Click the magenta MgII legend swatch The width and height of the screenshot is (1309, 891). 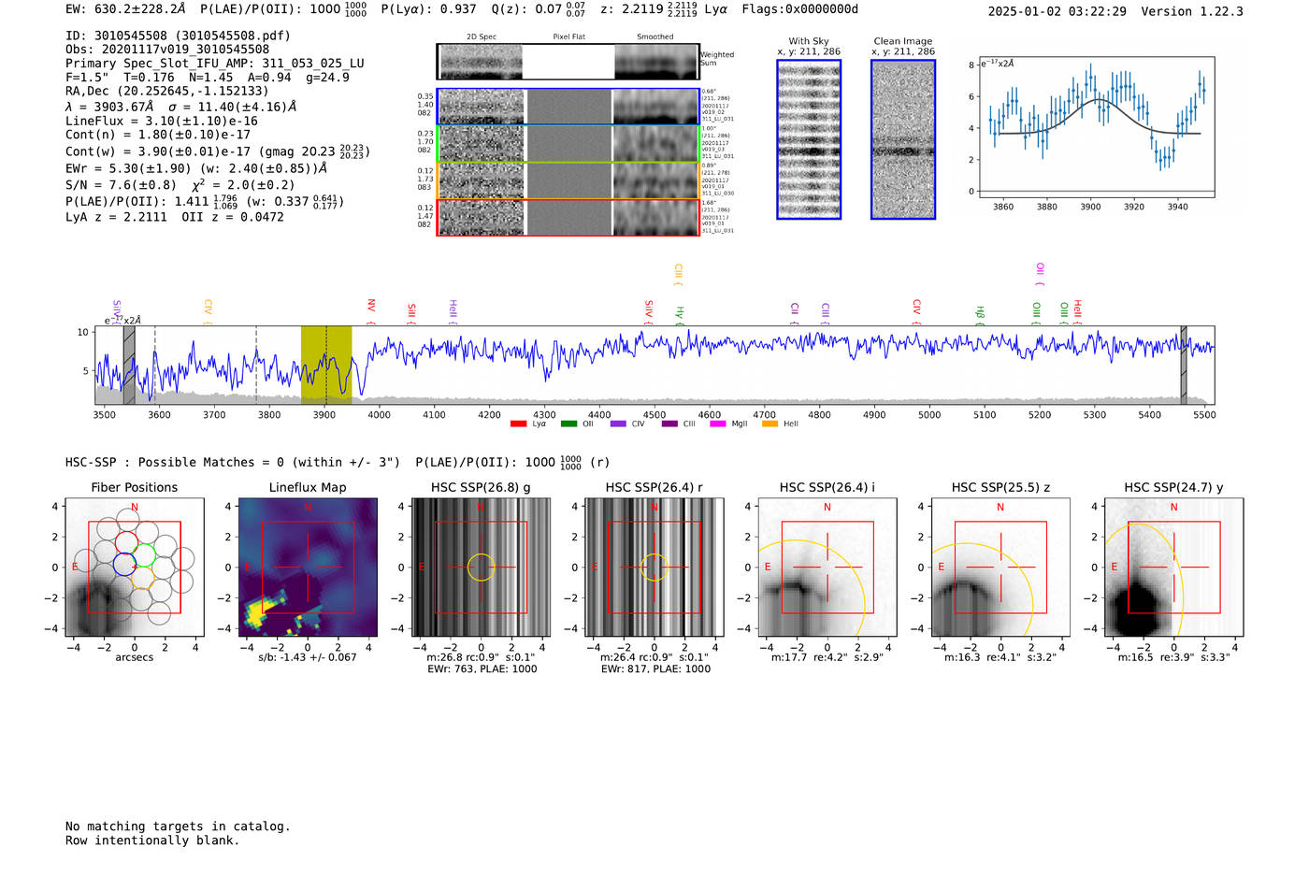pyautogui.click(x=718, y=424)
